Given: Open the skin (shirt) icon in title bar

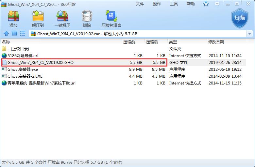Looking at the screenshot, I should (x=206, y=4).
